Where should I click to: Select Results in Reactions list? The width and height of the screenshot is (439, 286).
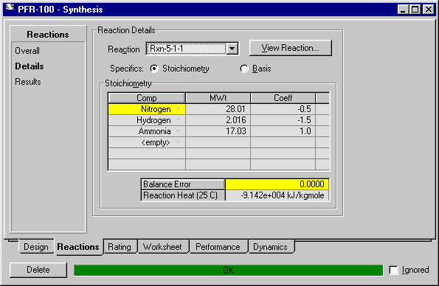pyautogui.click(x=28, y=82)
